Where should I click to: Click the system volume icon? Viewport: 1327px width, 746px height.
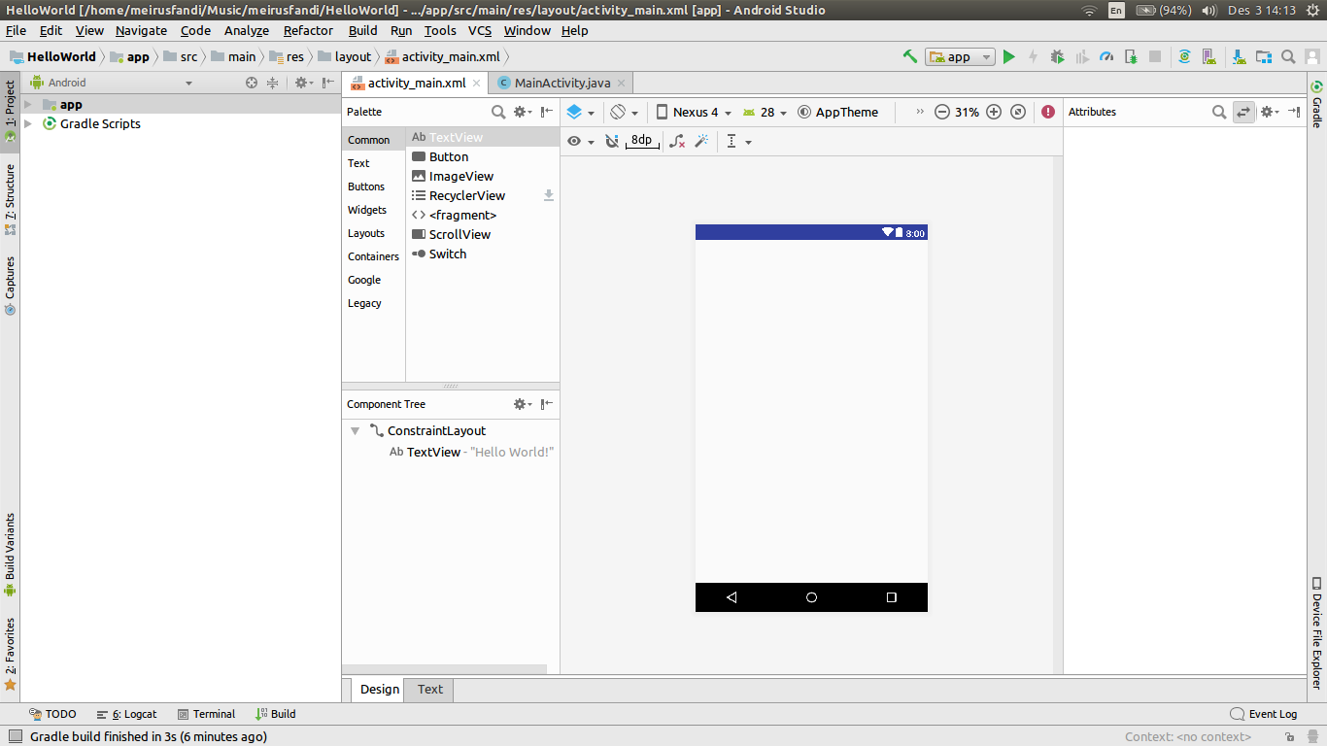click(1208, 11)
